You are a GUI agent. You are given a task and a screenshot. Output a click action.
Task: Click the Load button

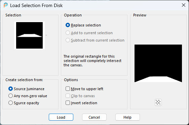[61, 117]
